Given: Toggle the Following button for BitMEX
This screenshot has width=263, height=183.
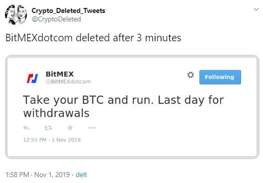Looking at the screenshot, I should point(220,77).
